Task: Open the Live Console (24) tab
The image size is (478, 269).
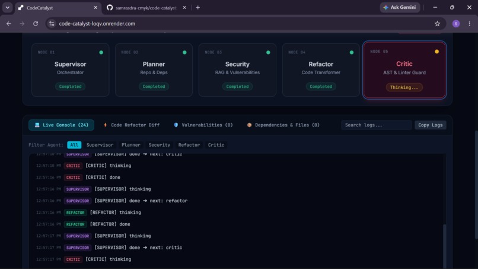Action: tap(61, 125)
